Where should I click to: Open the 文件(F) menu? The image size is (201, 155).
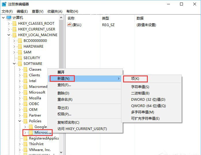(7, 11)
